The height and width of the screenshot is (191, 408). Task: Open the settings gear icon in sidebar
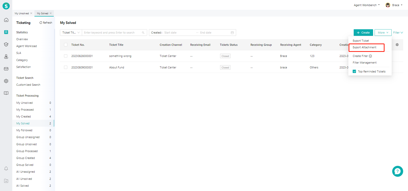click(6, 81)
